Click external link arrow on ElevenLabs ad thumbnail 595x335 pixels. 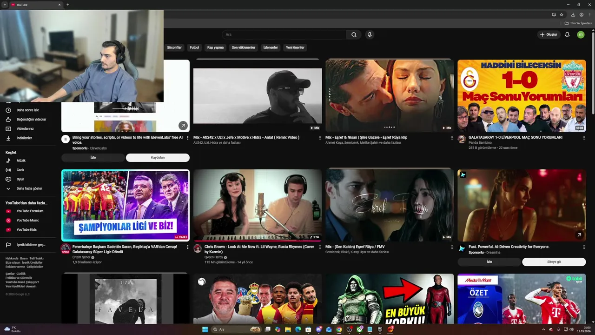pyautogui.click(x=183, y=126)
